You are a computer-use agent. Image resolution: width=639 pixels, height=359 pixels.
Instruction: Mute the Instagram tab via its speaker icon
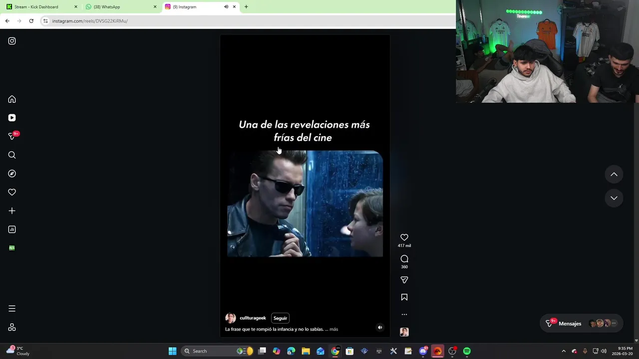226,7
